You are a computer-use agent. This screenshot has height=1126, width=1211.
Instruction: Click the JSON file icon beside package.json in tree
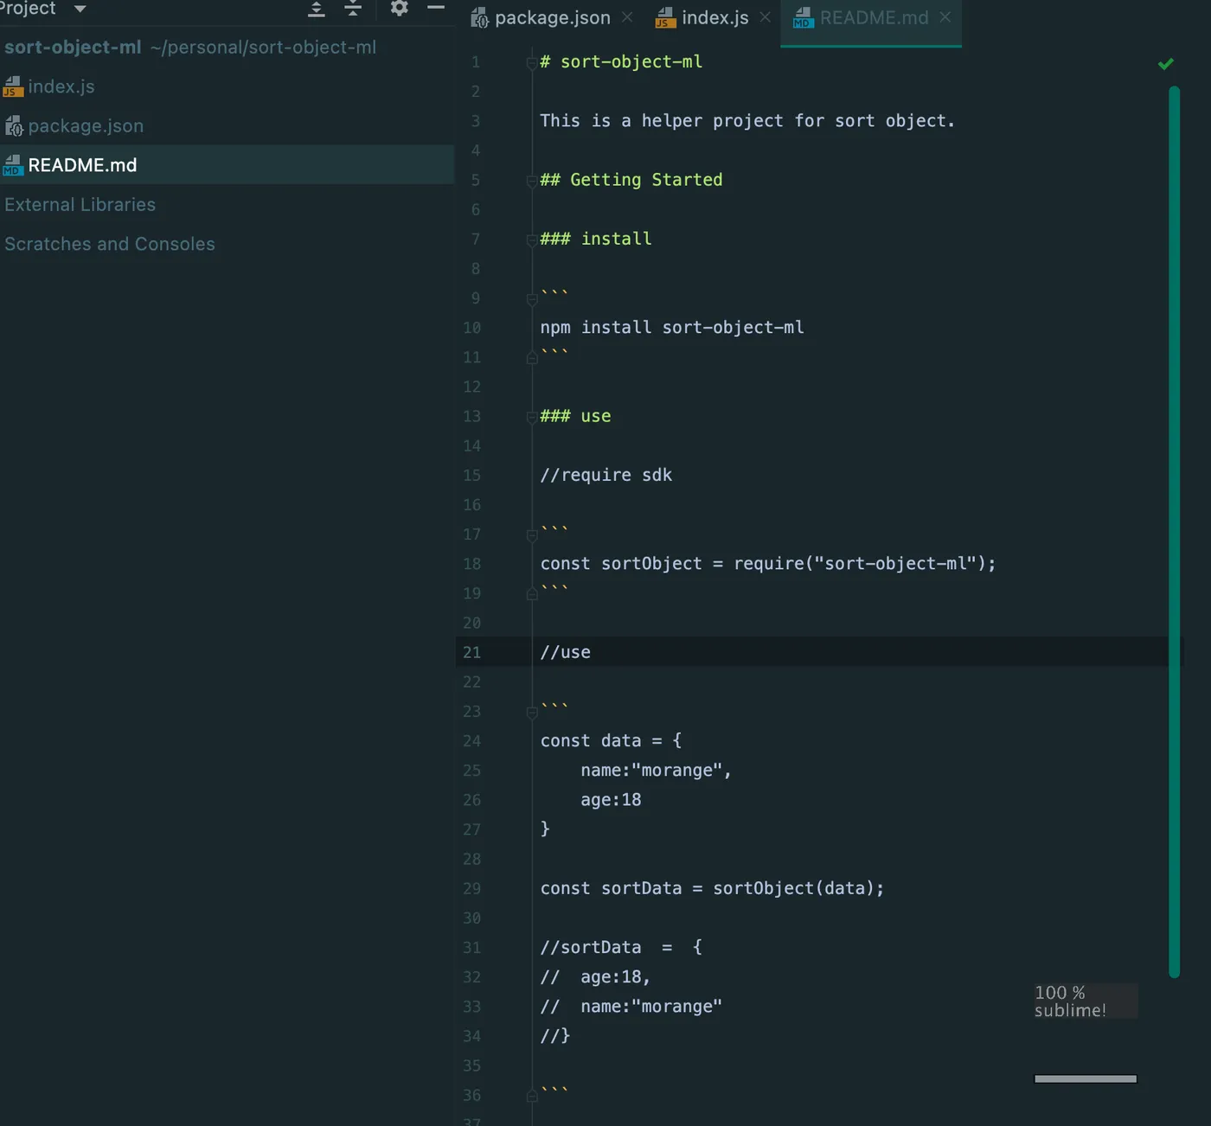[14, 126]
